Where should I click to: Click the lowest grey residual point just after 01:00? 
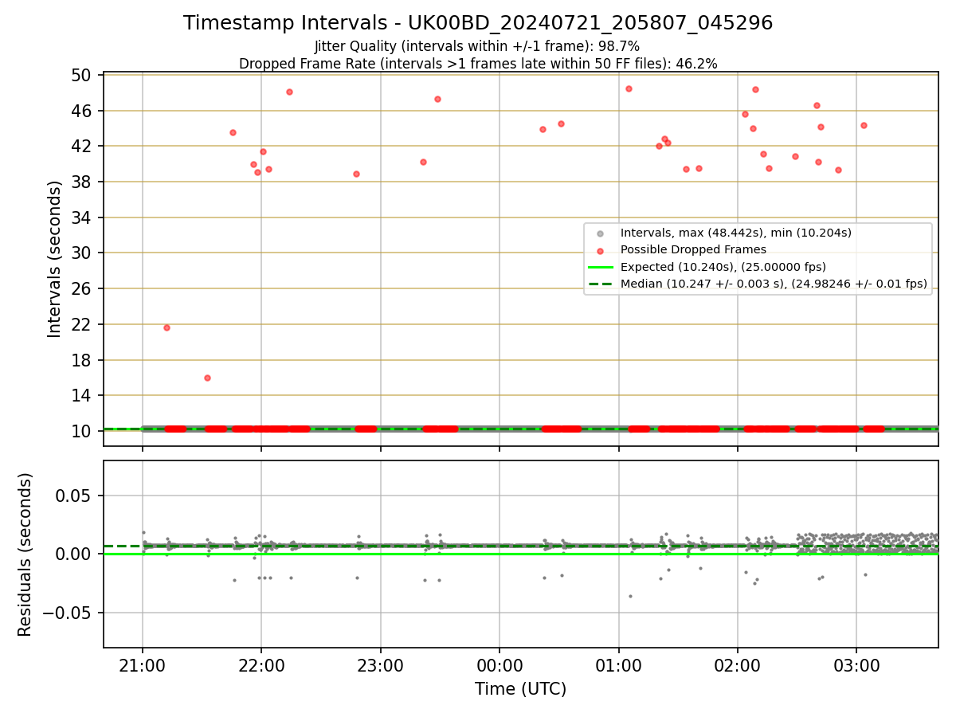(x=630, y=596)
